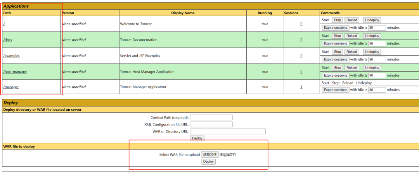Open the /docs application link
The height and width of the screenshot is (172, 419).
pyautogui.click(x=8, y=40)
